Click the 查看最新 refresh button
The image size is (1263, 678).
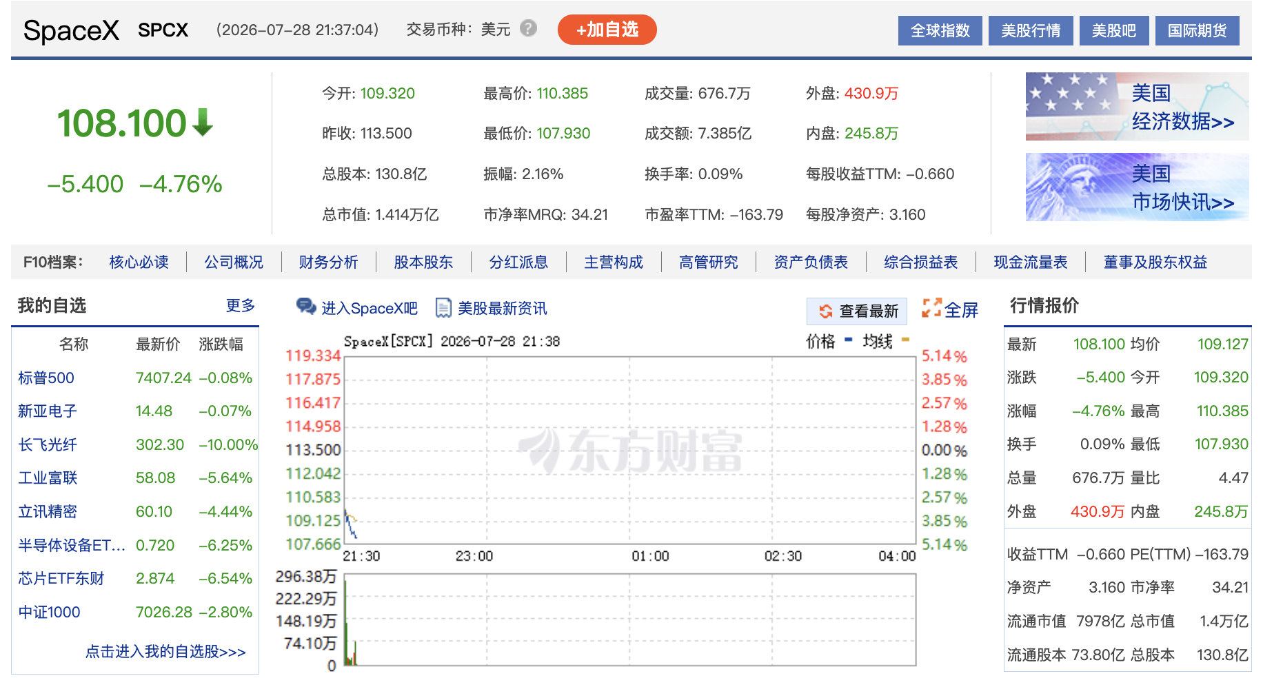857,311
